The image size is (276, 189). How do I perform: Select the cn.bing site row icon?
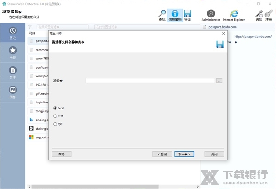[31, 120]
